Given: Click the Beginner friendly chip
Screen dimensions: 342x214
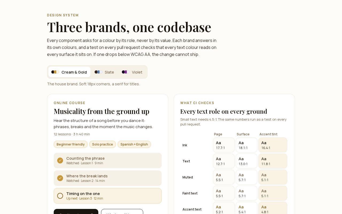Looking at the screenshot, I should 71,144.
